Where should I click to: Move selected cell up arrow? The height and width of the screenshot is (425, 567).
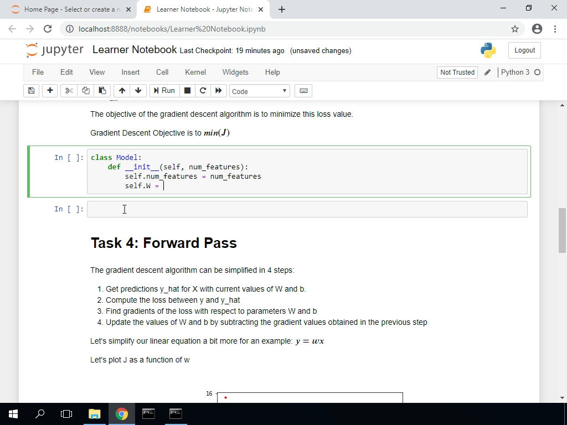pos(122,91)
